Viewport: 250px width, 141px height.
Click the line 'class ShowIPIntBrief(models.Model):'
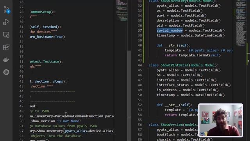tap(184, 65)
